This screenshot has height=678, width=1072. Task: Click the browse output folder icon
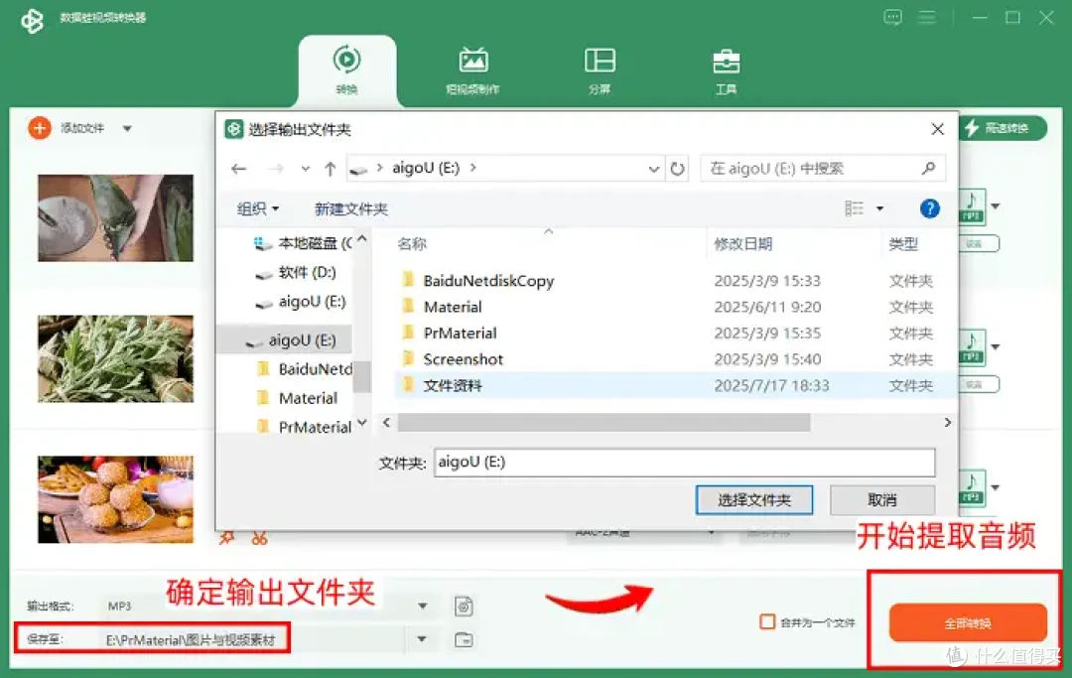click(x=464, y=639)
